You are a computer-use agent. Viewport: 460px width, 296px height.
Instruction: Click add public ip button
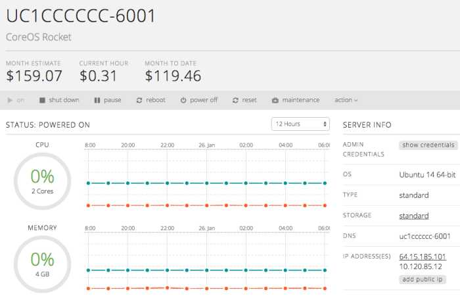point(422,280)
